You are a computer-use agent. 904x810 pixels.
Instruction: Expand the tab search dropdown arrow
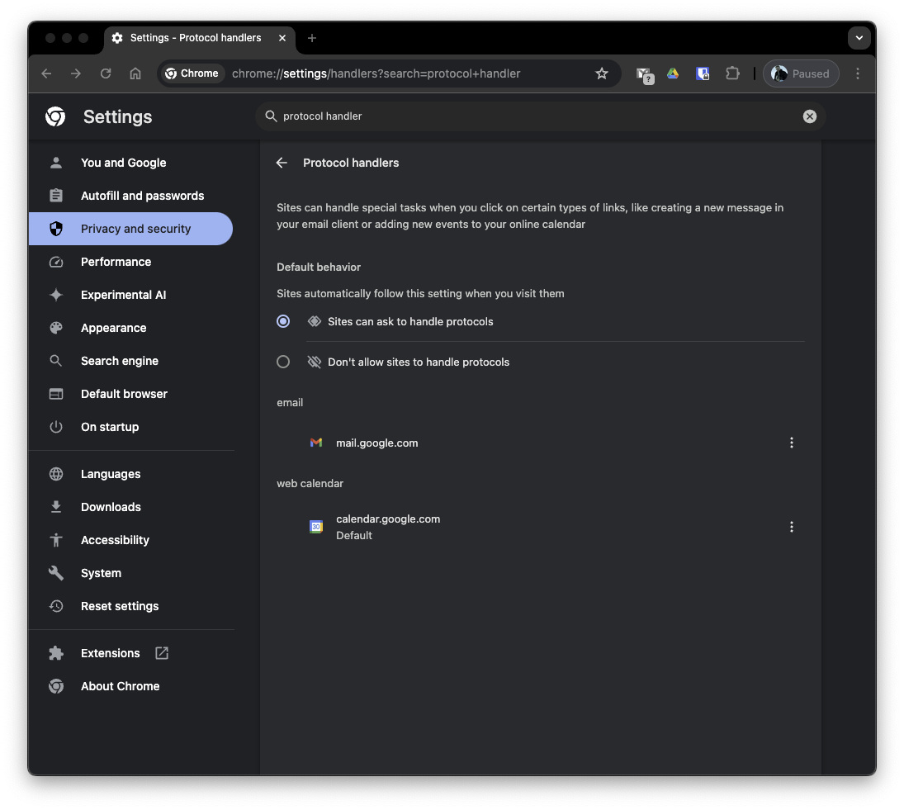(859, 38)
